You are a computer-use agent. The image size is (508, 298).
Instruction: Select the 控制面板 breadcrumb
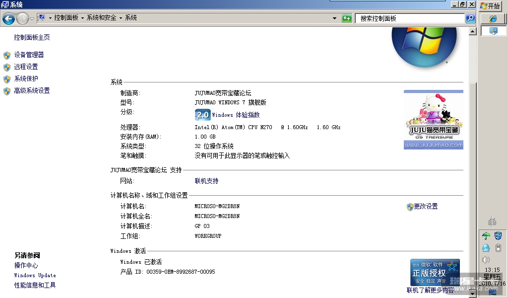[66, 17]
